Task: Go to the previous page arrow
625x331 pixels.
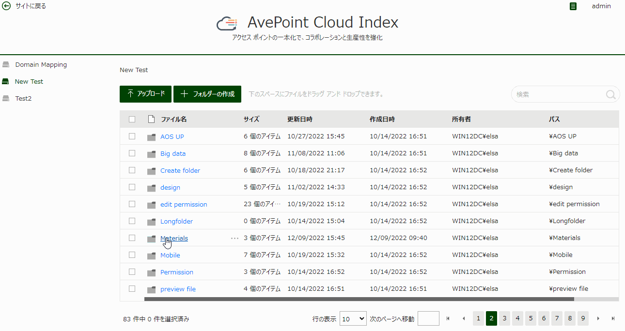Action: point(464,318)
